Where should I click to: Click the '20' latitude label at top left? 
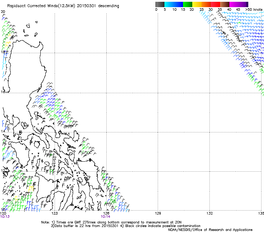tap(3, 12)
